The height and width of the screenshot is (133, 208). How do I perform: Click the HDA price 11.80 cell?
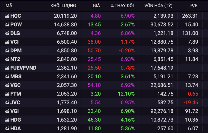pyautogui.click(x=94, y=129)
